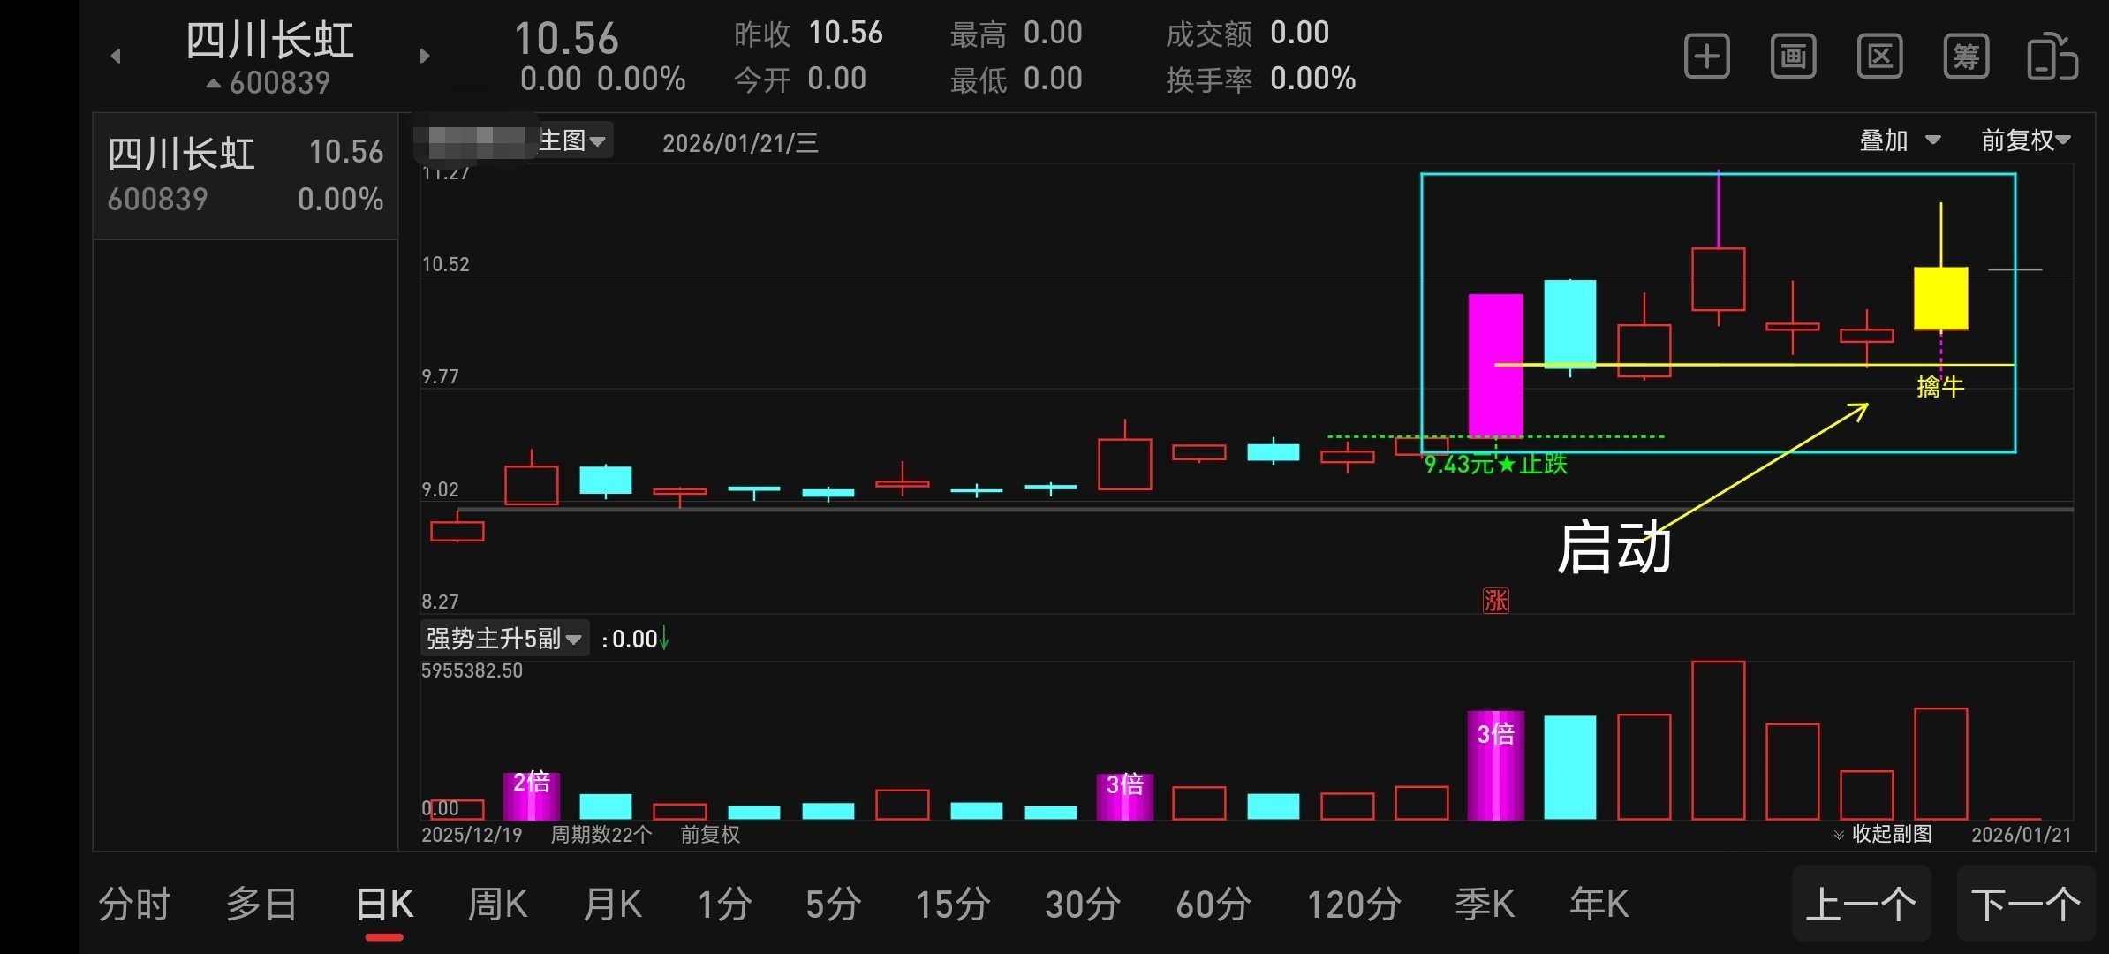Open the drawing tools icon (画)
This screenshot has height=954, width=2109.
click(1793, 57)
